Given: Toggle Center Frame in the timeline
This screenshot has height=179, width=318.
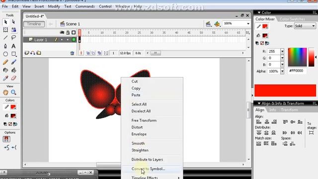Looking at the screenshot, I should coord(81,53).
